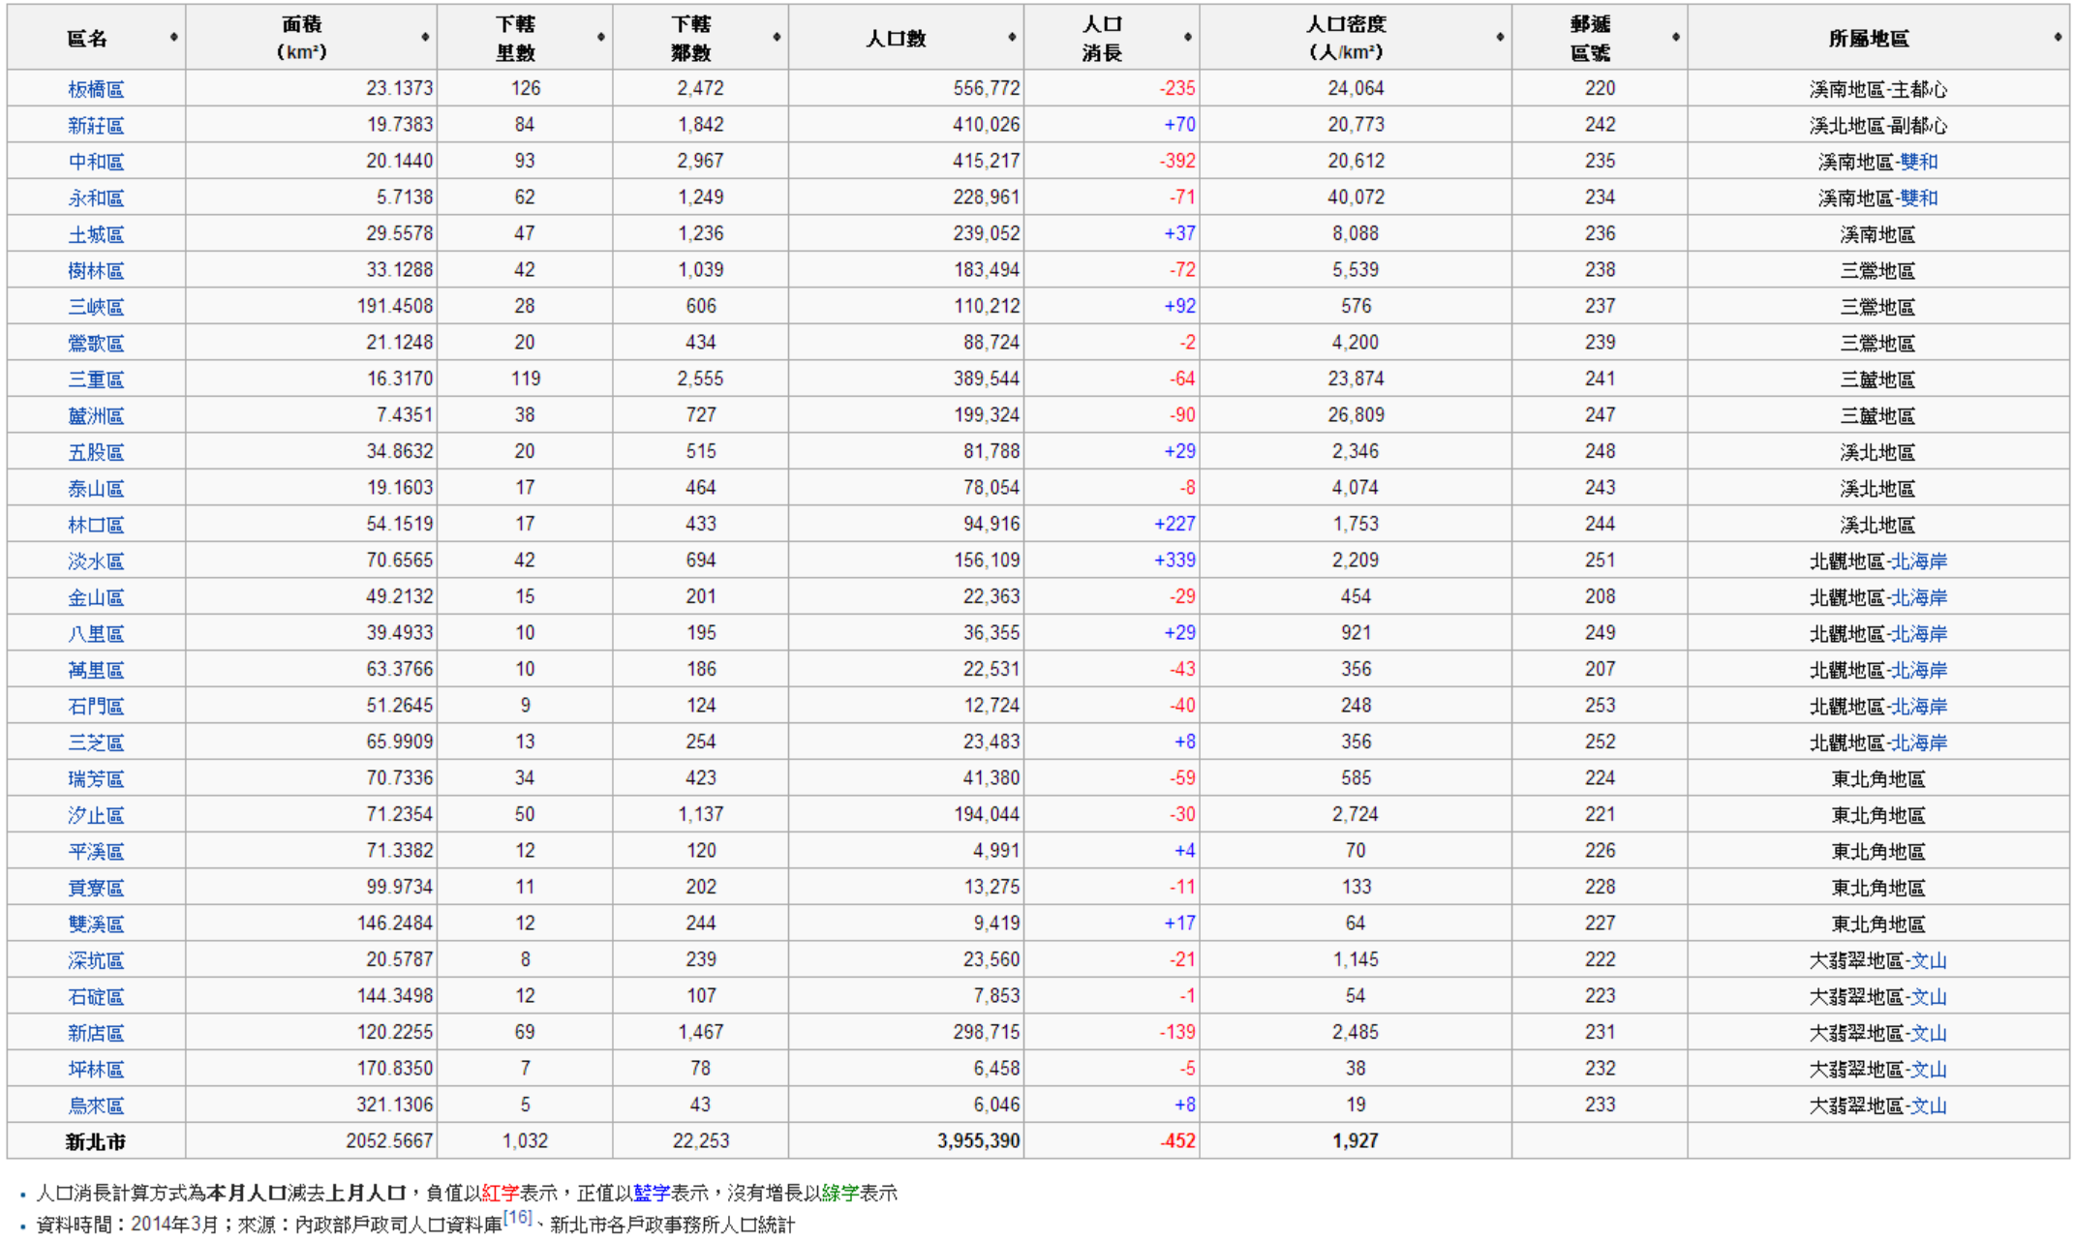The height and width of the screenshot is (1242, 2074).
Task: Open the 貢寮區 link
Action: pyautogui.click(x=96, y=888)
